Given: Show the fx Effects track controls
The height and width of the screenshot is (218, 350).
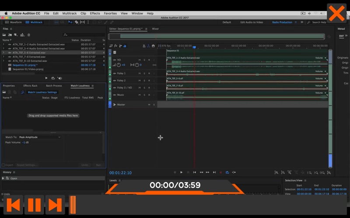Looking at the screenshot, I should 115,46.
